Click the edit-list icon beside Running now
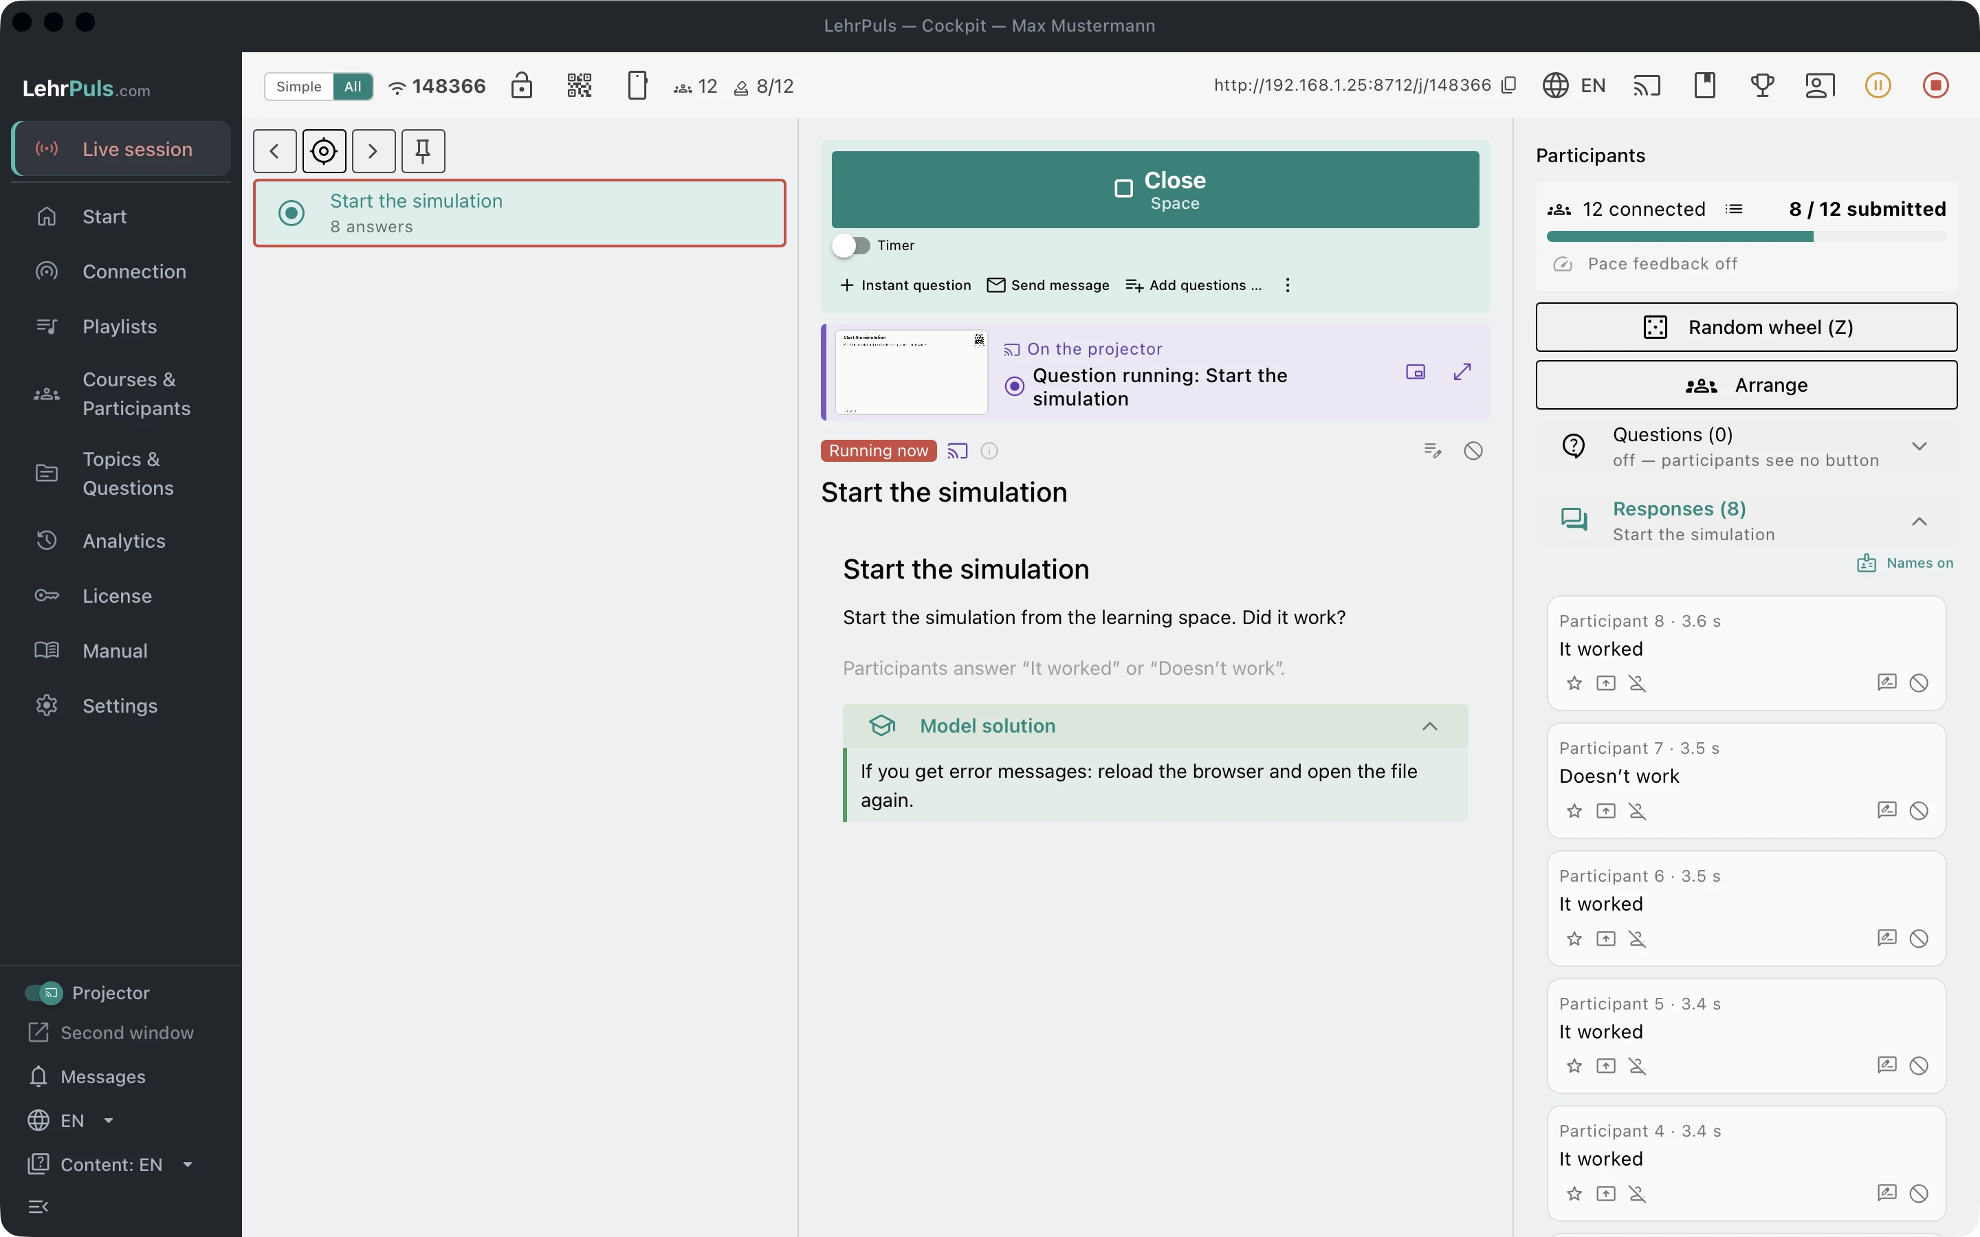 point(1432,451)
